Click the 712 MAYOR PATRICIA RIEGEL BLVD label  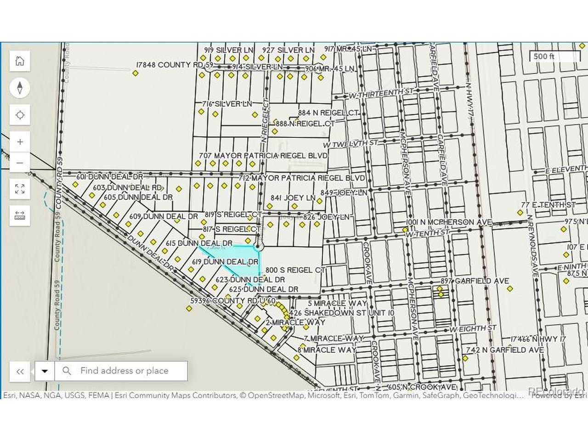tap(302, 178)
